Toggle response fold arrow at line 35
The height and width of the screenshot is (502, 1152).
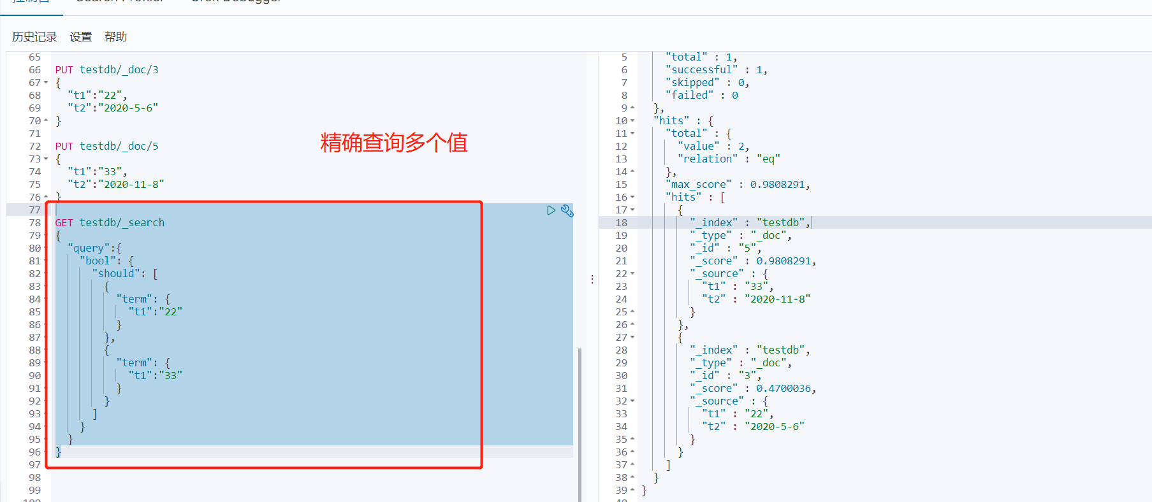(x=632, y=439)
